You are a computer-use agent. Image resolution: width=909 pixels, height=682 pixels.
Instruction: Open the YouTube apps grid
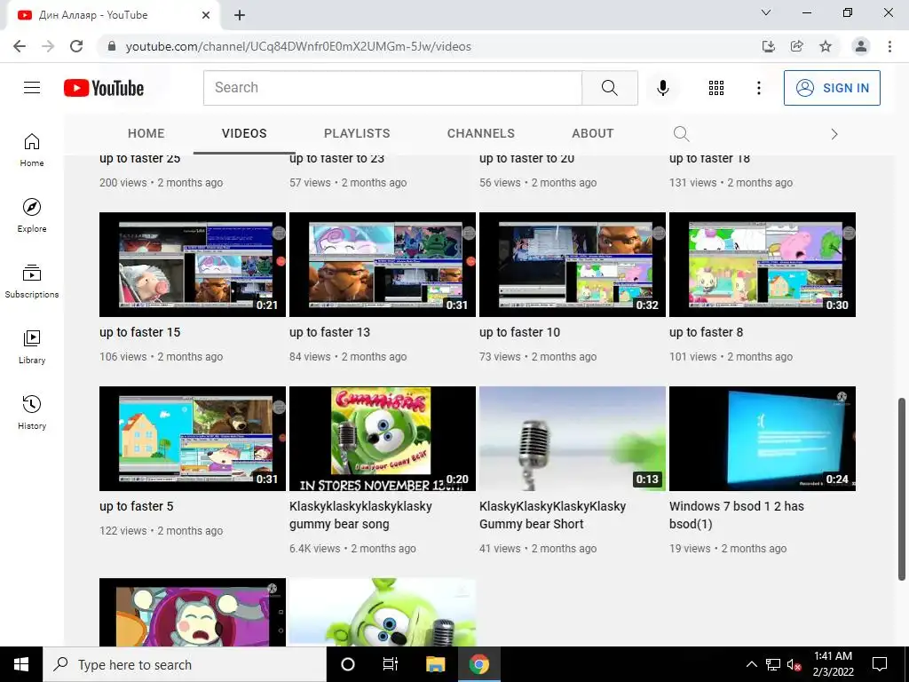tap(716, 88)
